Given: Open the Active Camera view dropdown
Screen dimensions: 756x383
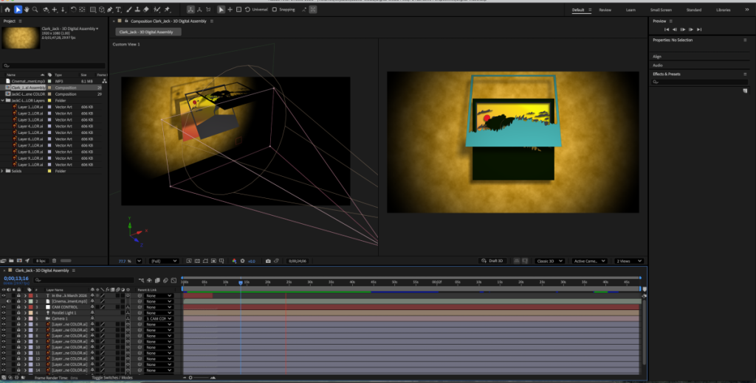Looking at the screenshot, I should 589,261.
